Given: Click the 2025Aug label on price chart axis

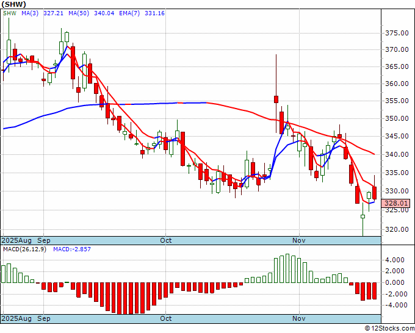Looking at the screenshot, I should click(x=16, y=240).
